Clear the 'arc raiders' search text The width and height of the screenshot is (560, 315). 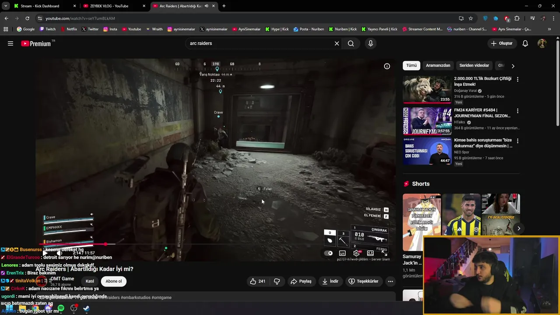[337, 43]
